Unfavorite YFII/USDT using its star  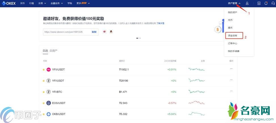44,69
